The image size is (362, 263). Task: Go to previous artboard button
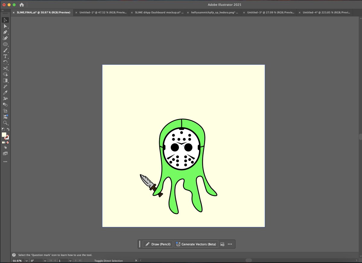(55, 261)
